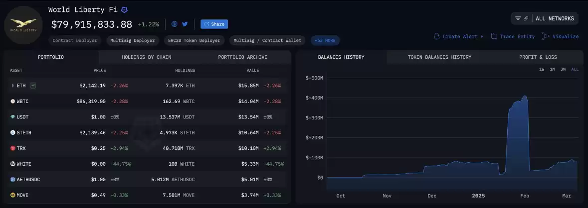The height and width of the screenshot is (208, 588).
Task: Click the STETH asset name
Action: (24, 132)
